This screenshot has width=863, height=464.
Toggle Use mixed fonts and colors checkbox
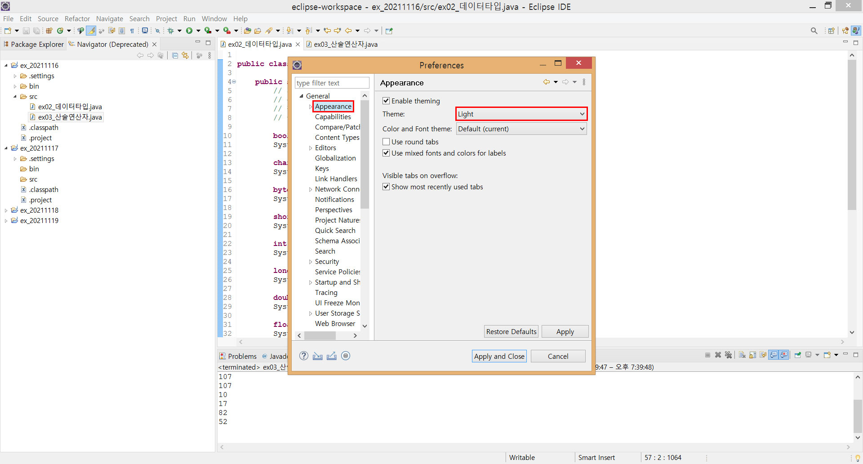pyautogui.click(x=386, y=153)
